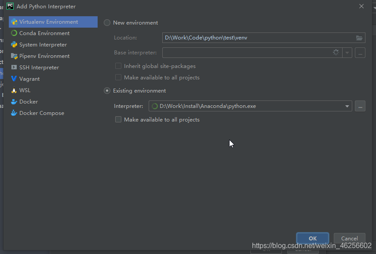
Task: Select WSL label in the sidebar
Action: (x=25, y=90)
